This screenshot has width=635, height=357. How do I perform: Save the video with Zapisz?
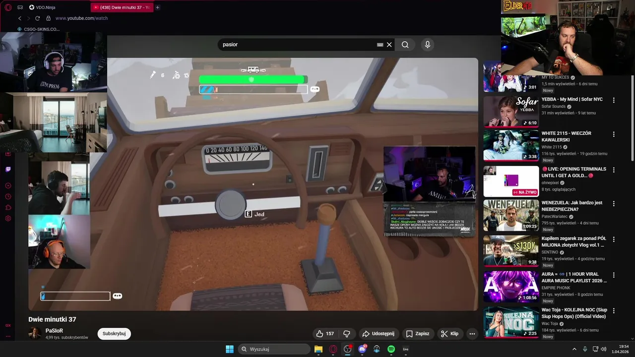pyautogui.click(x=418, y=334)
